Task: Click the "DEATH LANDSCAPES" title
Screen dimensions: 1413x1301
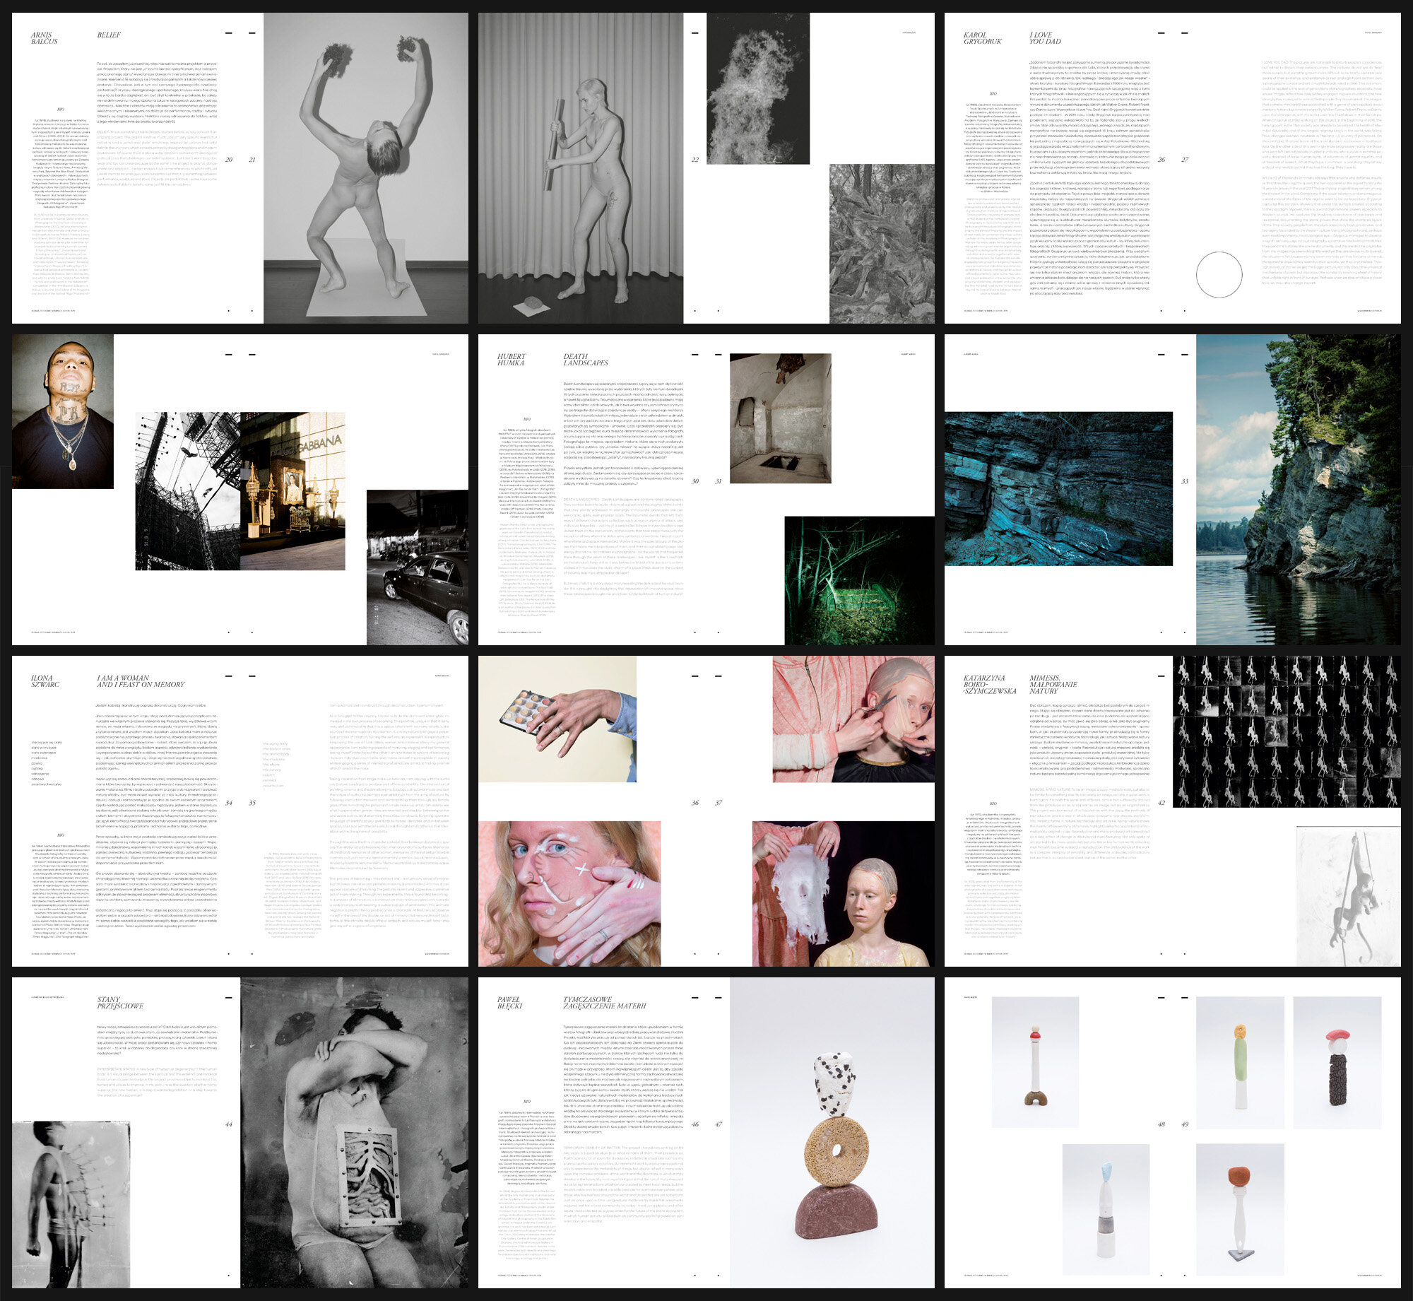Action: [586, 360]
